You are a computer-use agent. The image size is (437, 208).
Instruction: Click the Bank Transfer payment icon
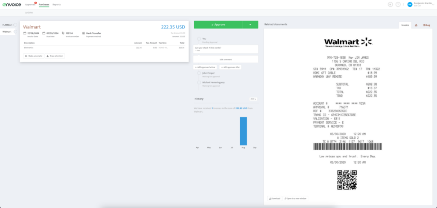[x=84, y=33]
